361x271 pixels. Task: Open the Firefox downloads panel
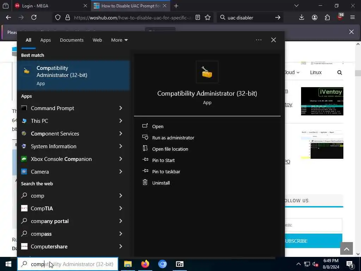(301, 18)
